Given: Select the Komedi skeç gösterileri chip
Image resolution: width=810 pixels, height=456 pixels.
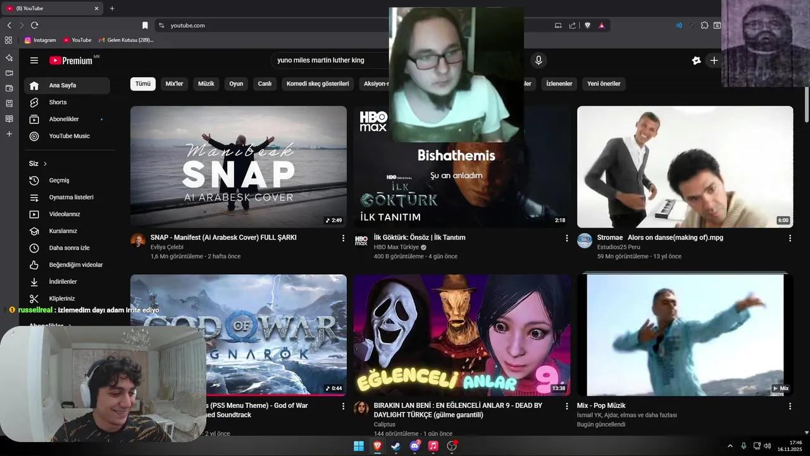Looking at the screenshot, I should [x=318, y=84].
